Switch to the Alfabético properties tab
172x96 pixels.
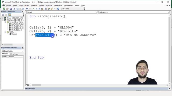5,54
